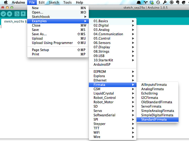Click the Verify checkmark toolbar button

(x=3, y=14)
